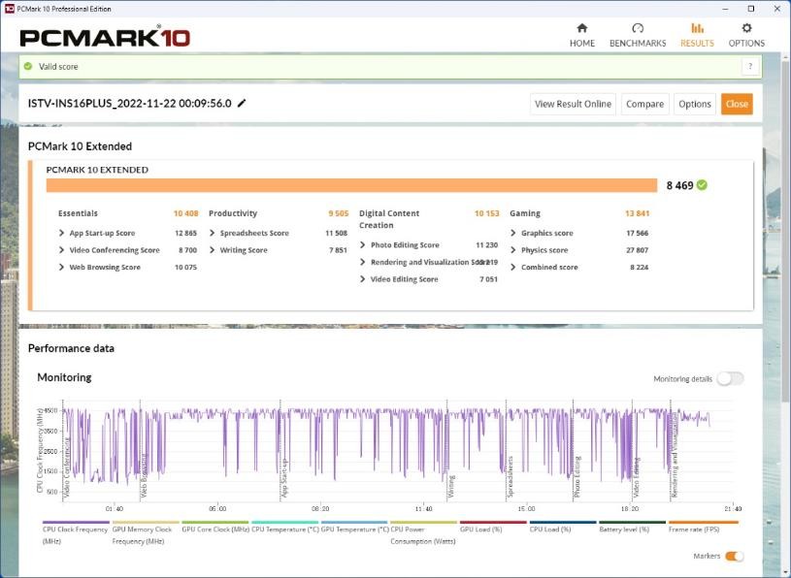Expand the Photo Editing Score row
This screenshot has width=791, height=578.
click(363, 245)
